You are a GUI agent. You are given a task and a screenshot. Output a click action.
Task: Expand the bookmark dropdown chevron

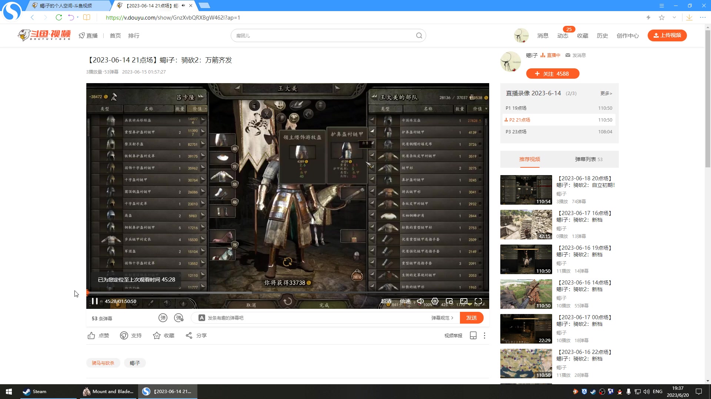(x=674, y=17)
